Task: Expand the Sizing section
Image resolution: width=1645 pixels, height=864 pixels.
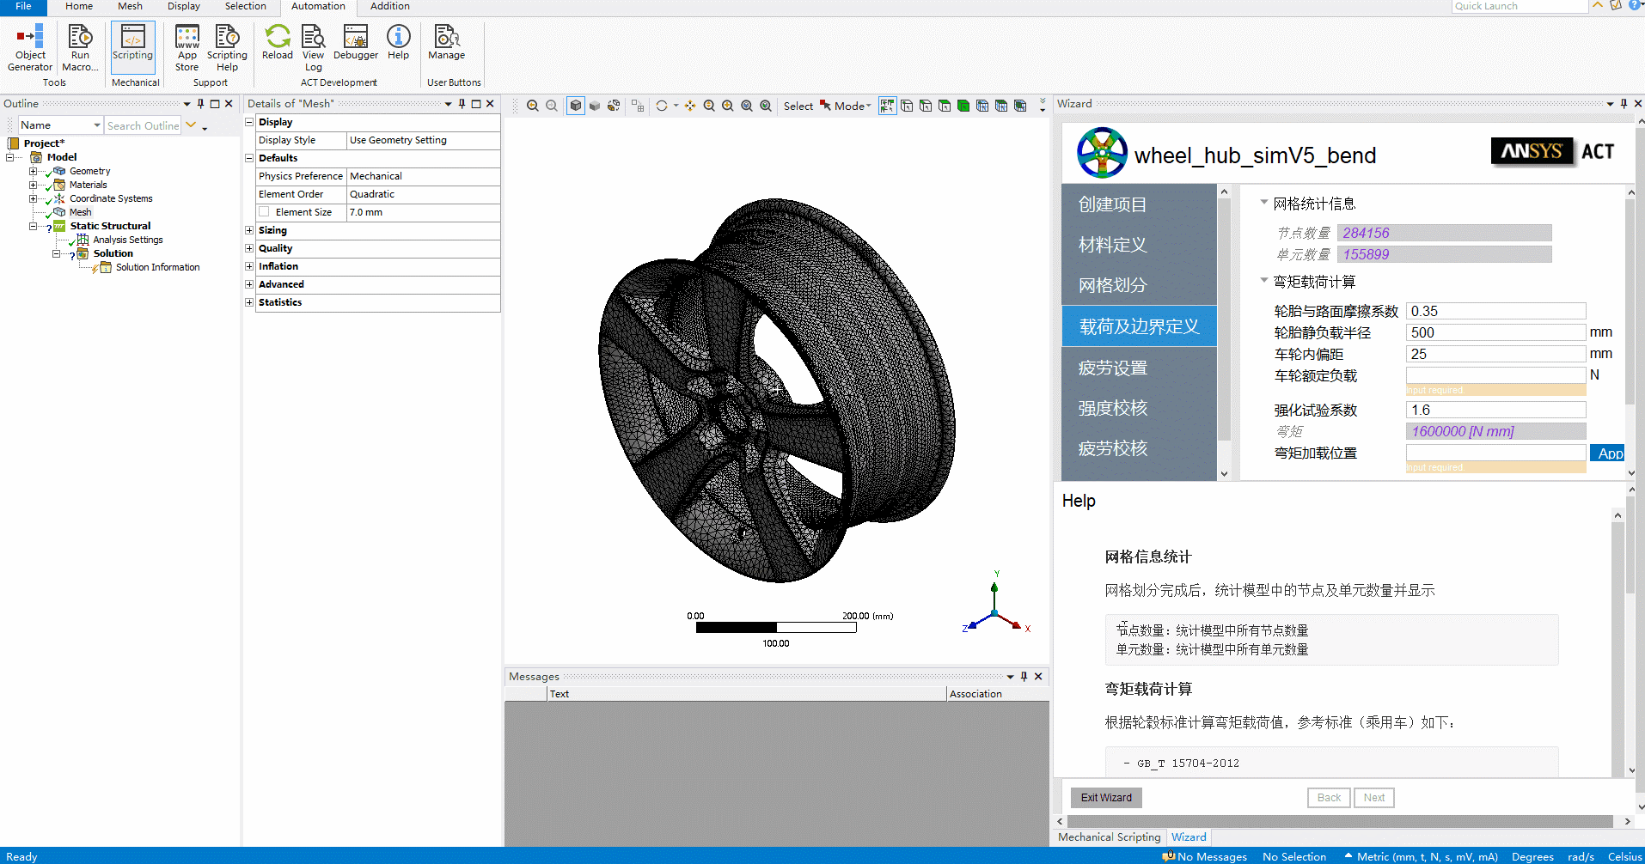Action: coord(249,230)
